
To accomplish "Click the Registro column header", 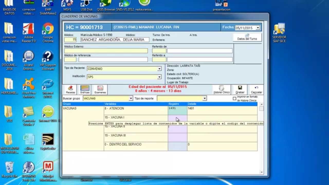I will 178,104.
